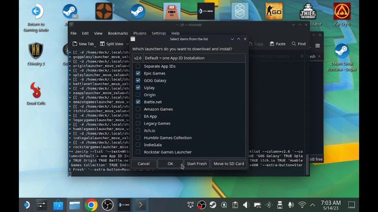Image resolution: width=378 pixels, height=212 pixels.
Task: Click Paste in Konsole toolbar
Action: point(278,44)
